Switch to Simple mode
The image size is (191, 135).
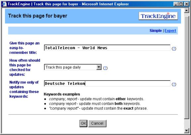(x=156, y=31)
